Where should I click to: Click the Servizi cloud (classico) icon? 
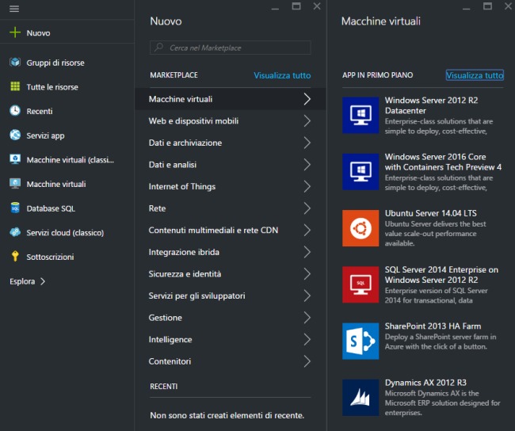[x=15, y=232]
